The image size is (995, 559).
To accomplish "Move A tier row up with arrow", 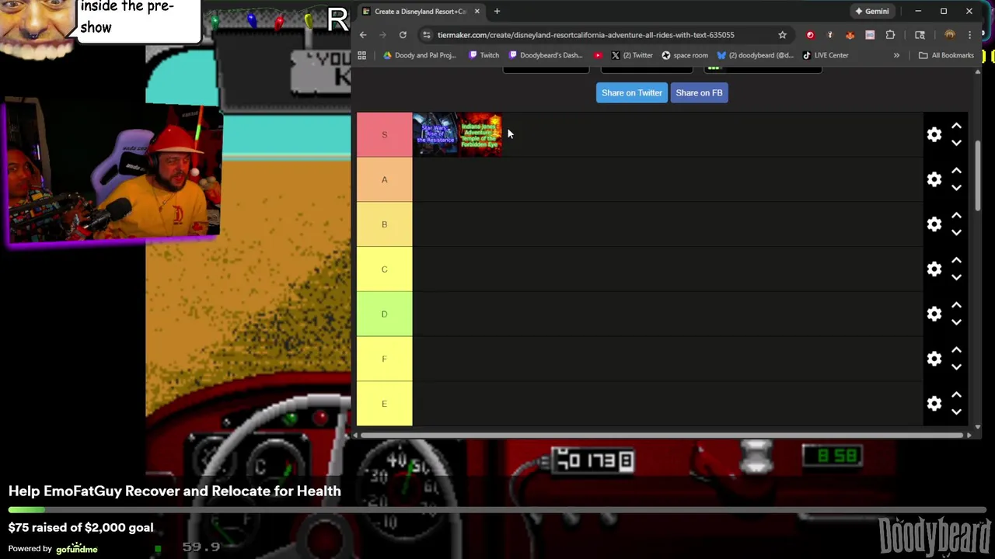I will [957, 171].
